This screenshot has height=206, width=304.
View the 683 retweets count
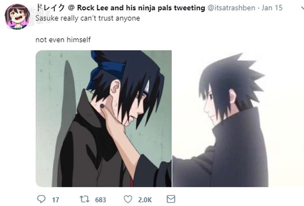101,200
